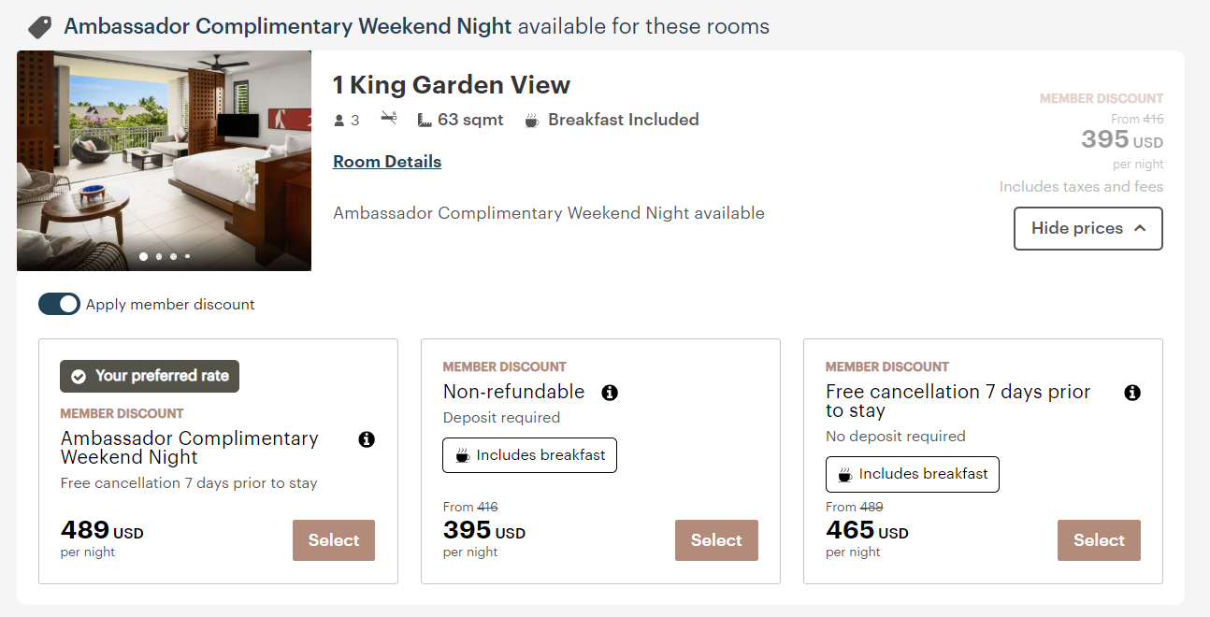Image resolution: width=1210 pixels, height=617 pixels.
Task: Click the room photo thumbnail
Action: (x=164, y=160)
